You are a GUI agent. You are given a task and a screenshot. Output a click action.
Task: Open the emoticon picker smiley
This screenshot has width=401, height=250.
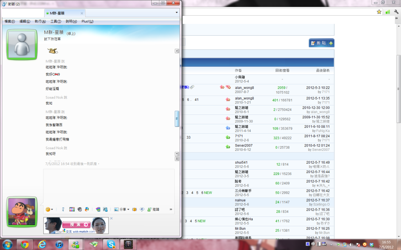(48, 209)
